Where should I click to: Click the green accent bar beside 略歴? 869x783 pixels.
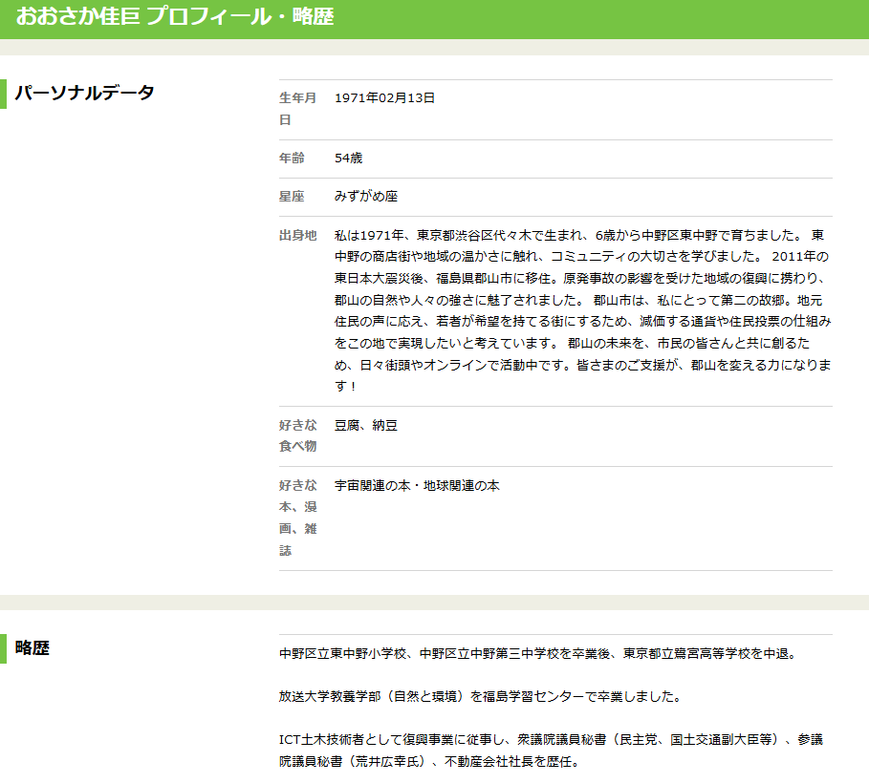coord(3,648)
